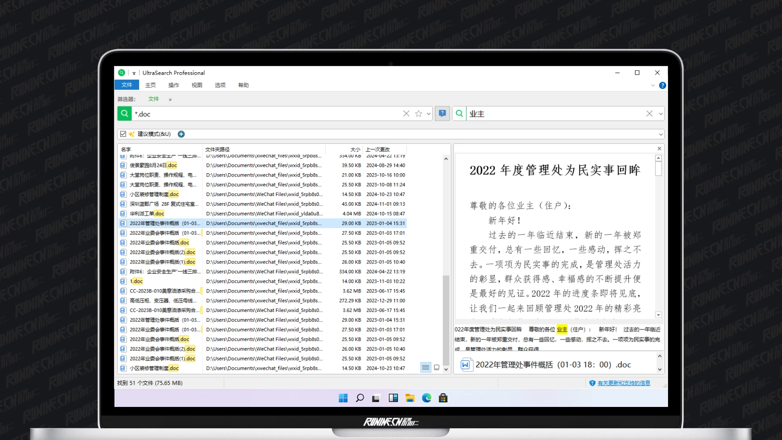Remove the 文件 filter tag
The width and height of the screenshot is (782, 440).
click(x=170, y=100)
